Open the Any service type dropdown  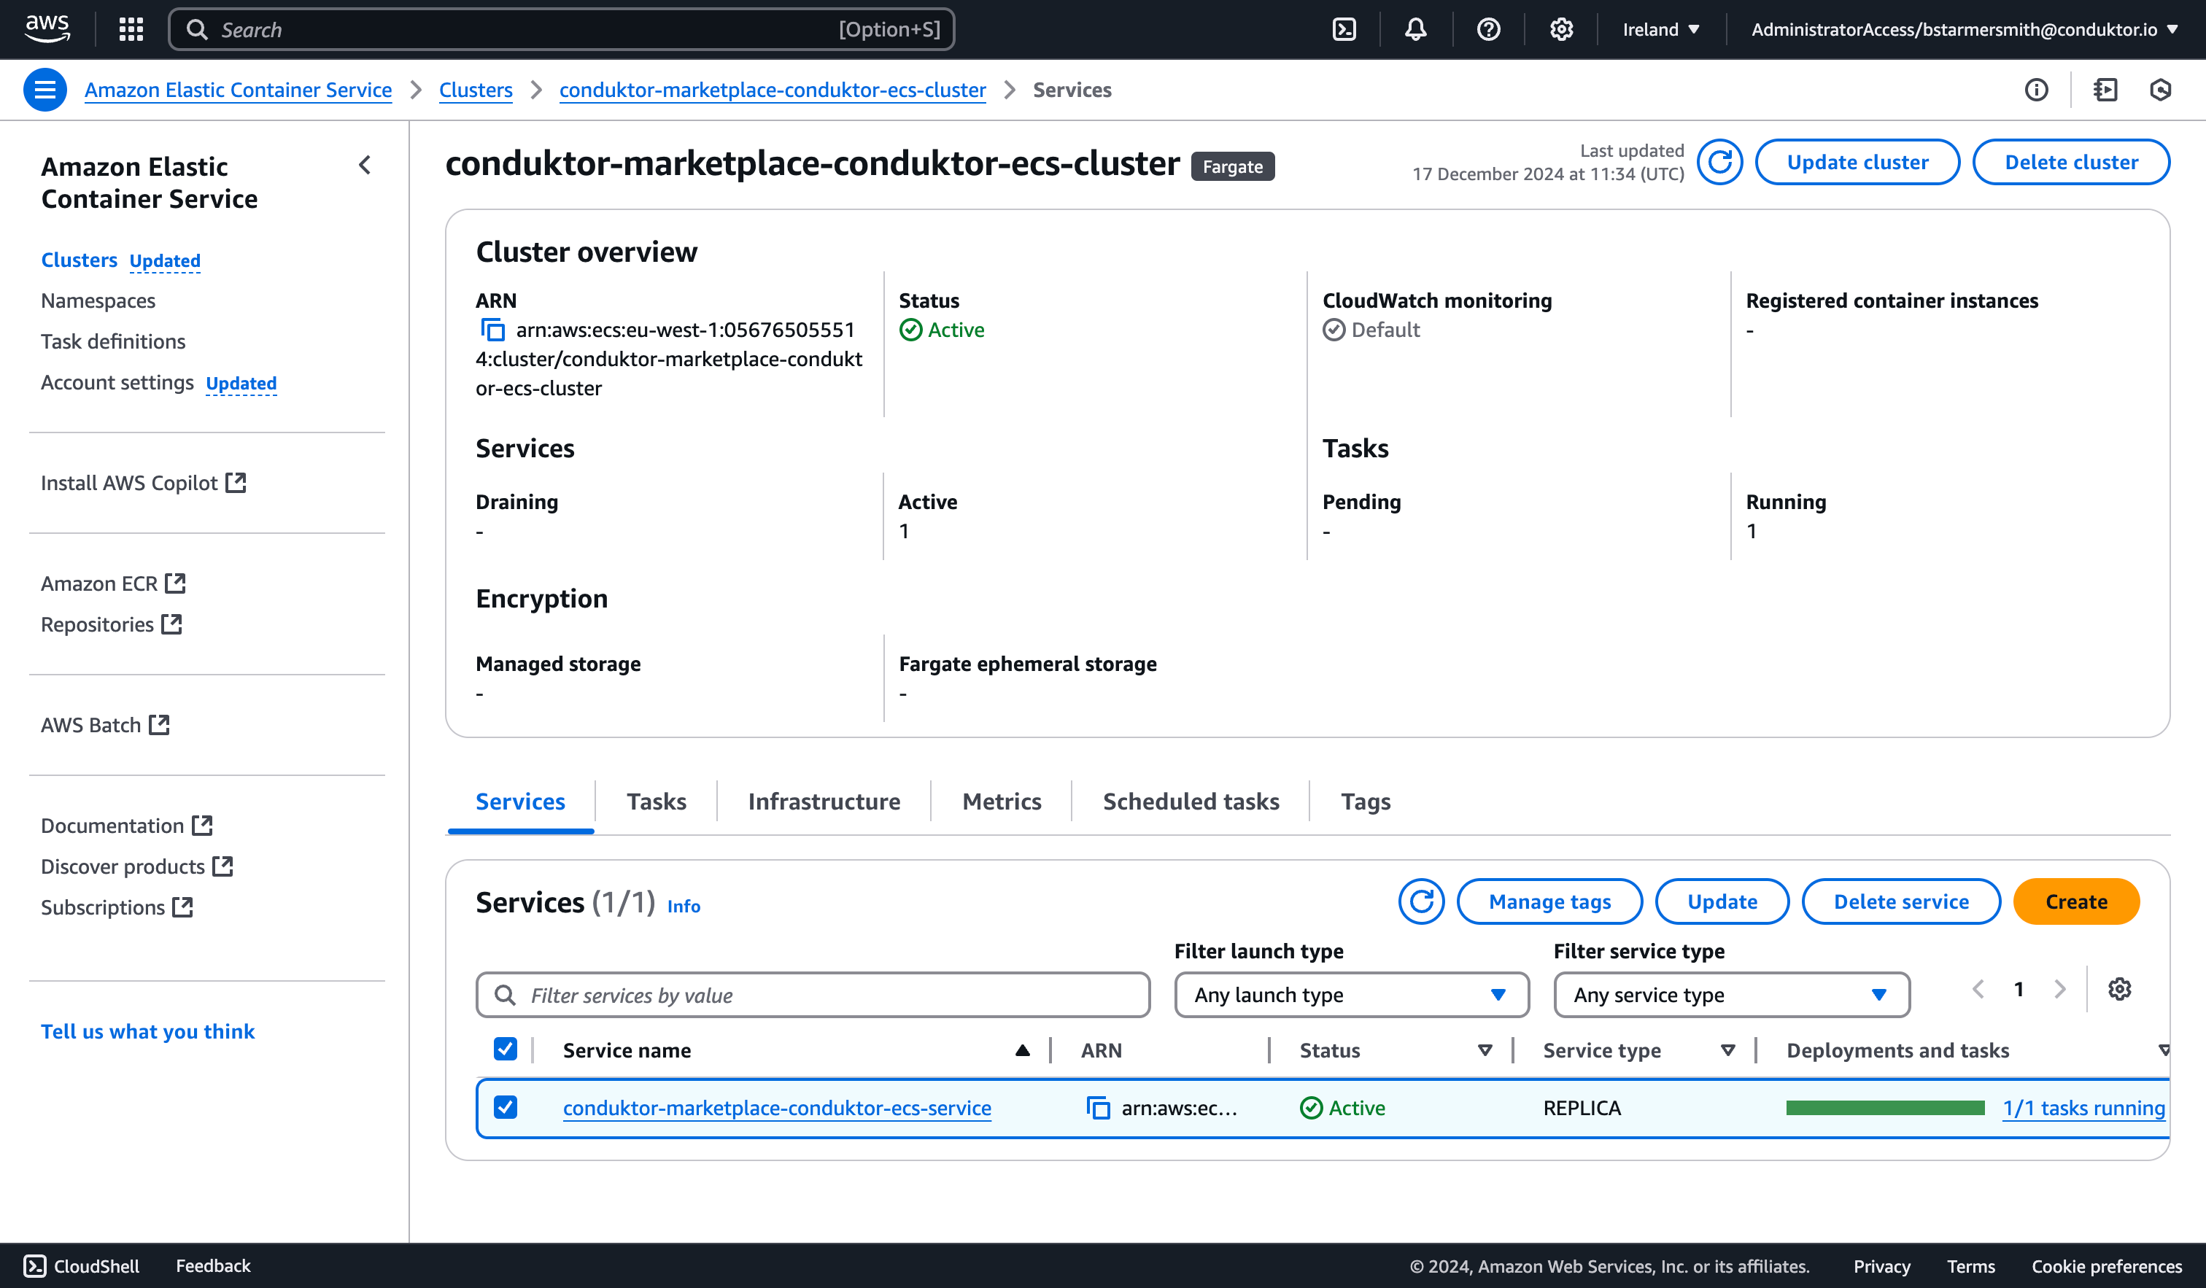coord(1730,995)
